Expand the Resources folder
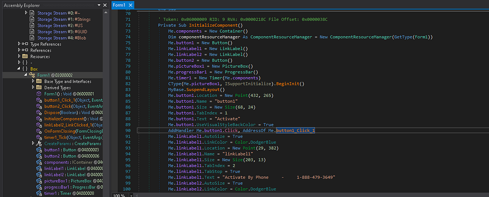 [x=19, y=57]
